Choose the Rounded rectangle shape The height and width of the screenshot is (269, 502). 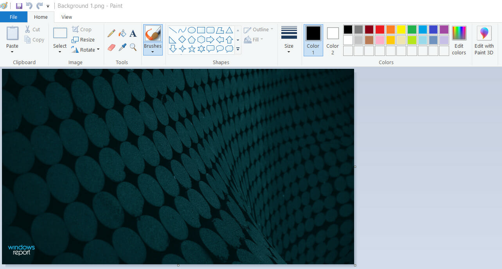tap(211, 30)
